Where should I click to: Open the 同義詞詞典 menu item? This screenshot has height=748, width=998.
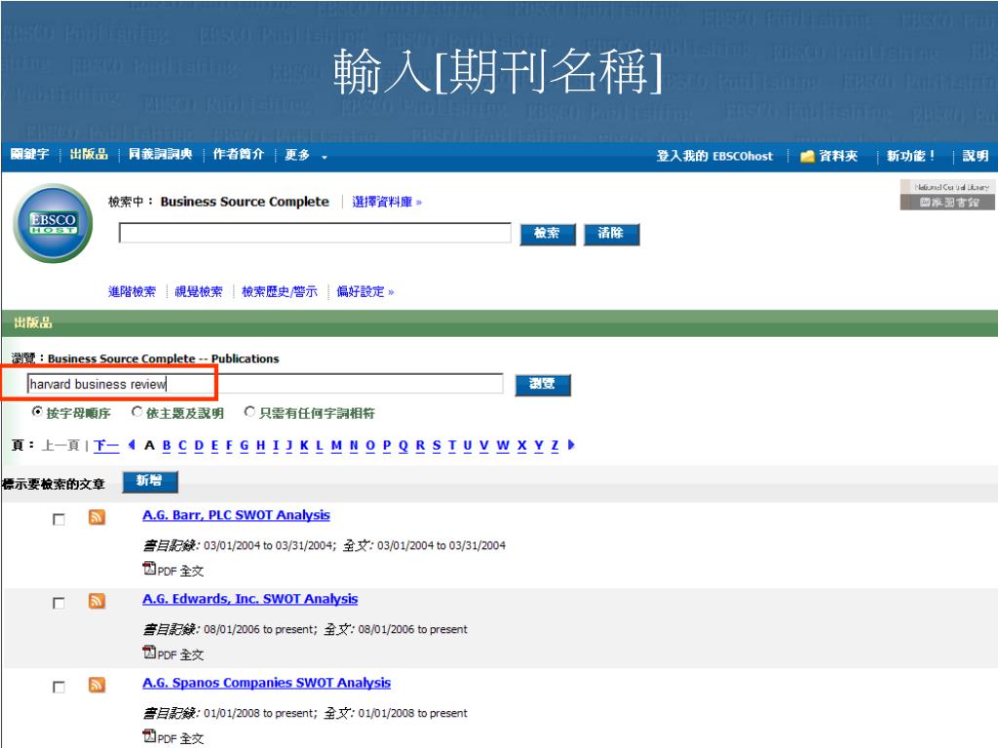click(x=161, y=157)
